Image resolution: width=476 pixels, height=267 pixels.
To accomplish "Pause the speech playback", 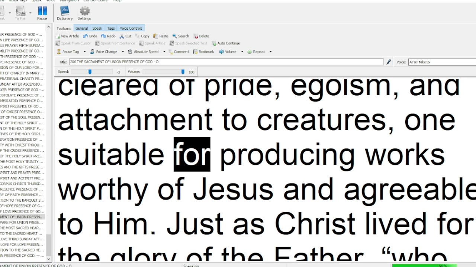I will (x=42, y=13).
